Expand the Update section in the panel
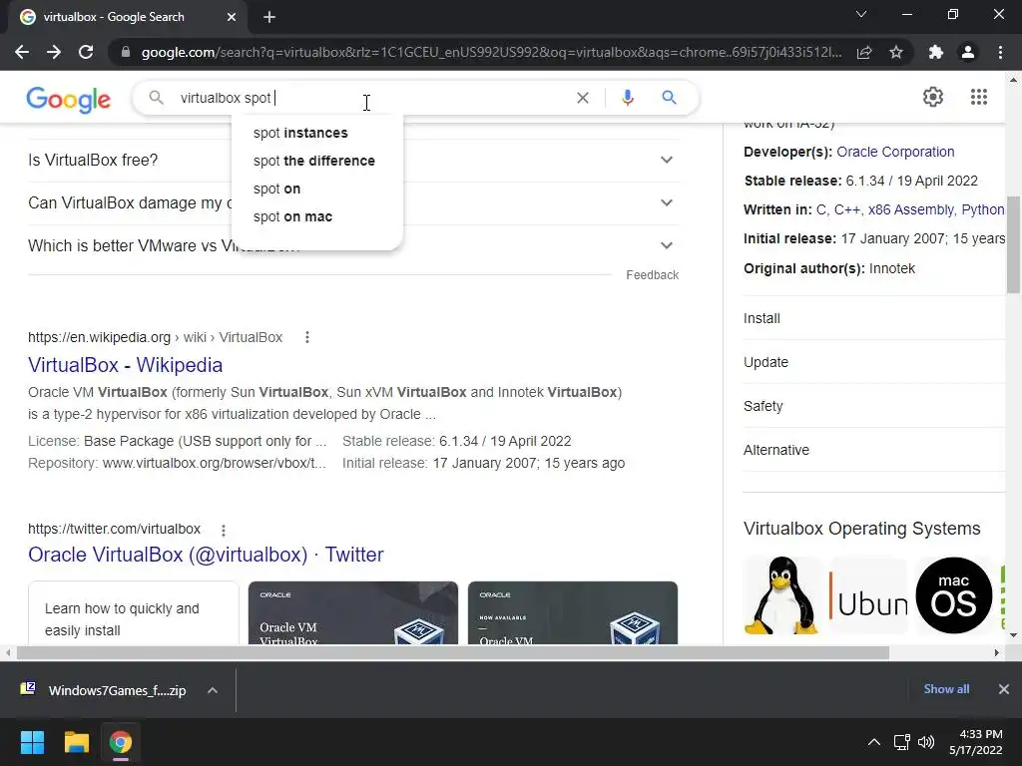Screen dimensions: 1022x766 874,362
